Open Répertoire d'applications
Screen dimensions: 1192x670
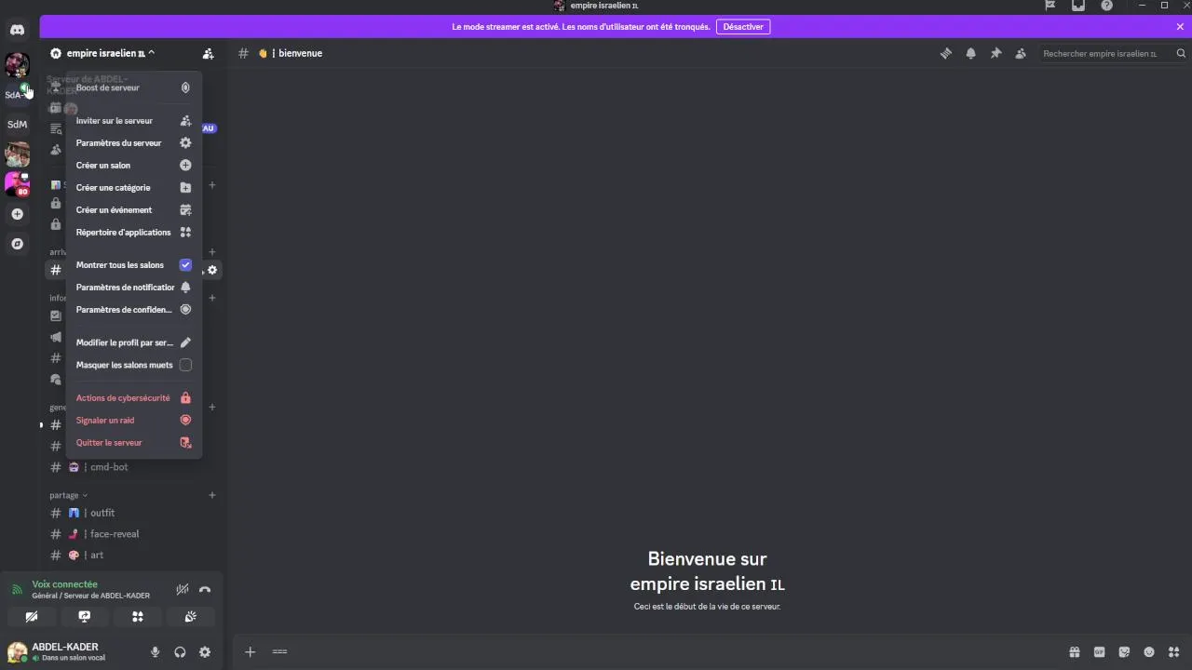coord(133,233)
